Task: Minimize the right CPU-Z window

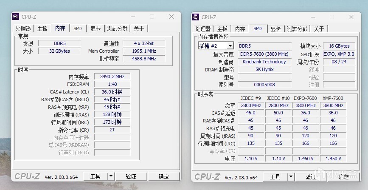Action: (313, 17)
